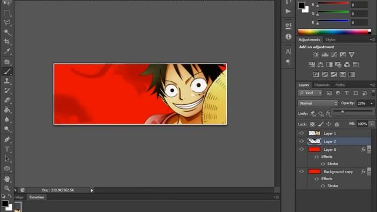Open the Info panel icon

pos(288,37)
